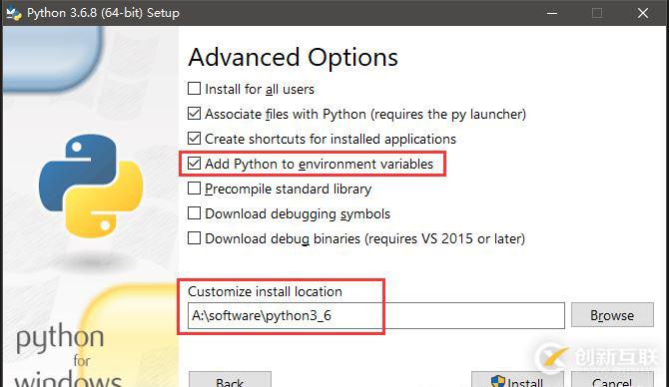Enable Download debugging symbols checkbox
Image resolution: width=669 pixels, height=387 pixels.
194,213
